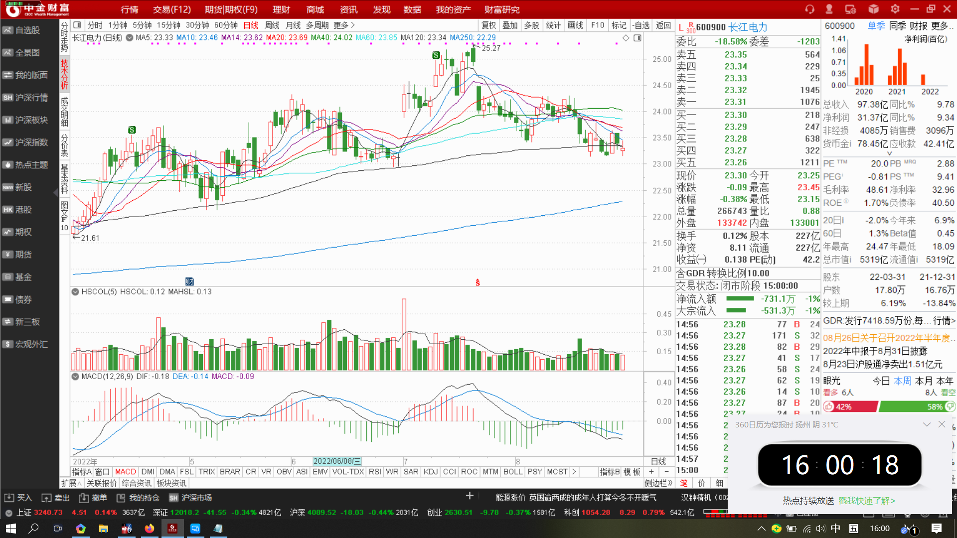Image resolution: width=957 pixels, height=538 pixels.
Task: Zoom in chart with plus button
Action: pyautogui.click(x=651, y=472)
